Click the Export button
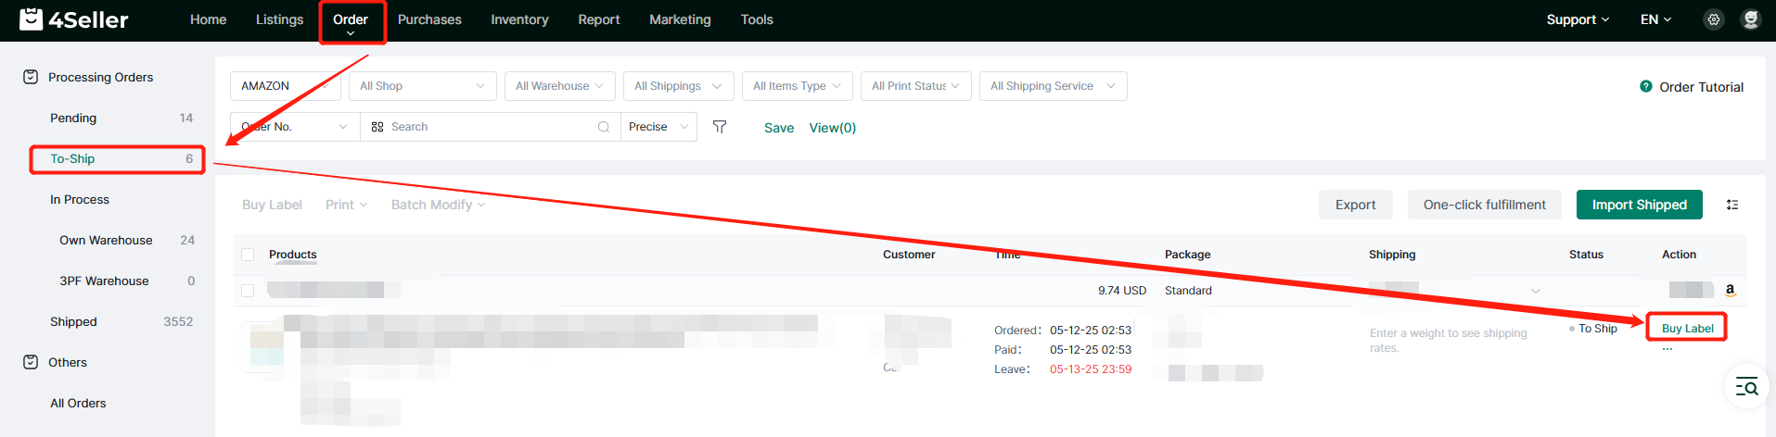1776x437 pixels. tap(1356, 205)
